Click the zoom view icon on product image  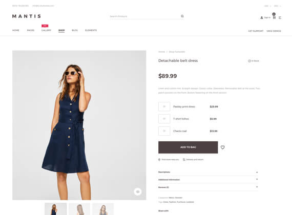[x=138, y=191]
